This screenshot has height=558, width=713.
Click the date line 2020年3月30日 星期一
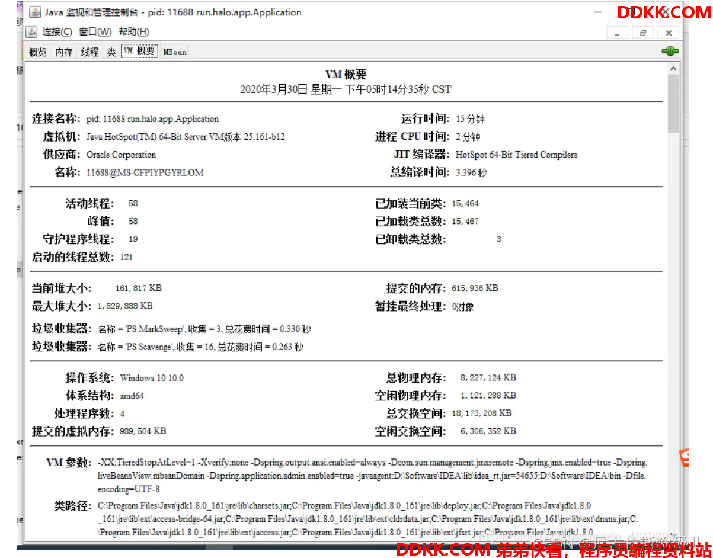click(x=346, y=89)
